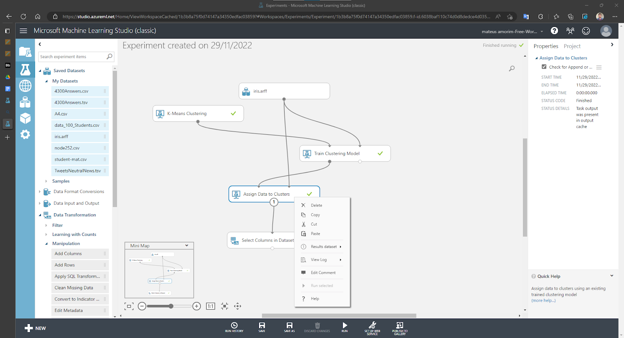Expand the Filter node

click(x=46, y=225)
